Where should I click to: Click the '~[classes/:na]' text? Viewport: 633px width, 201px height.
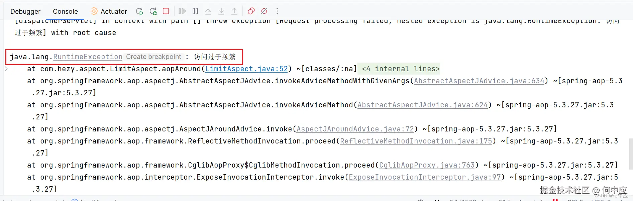(x=327, y=69)
